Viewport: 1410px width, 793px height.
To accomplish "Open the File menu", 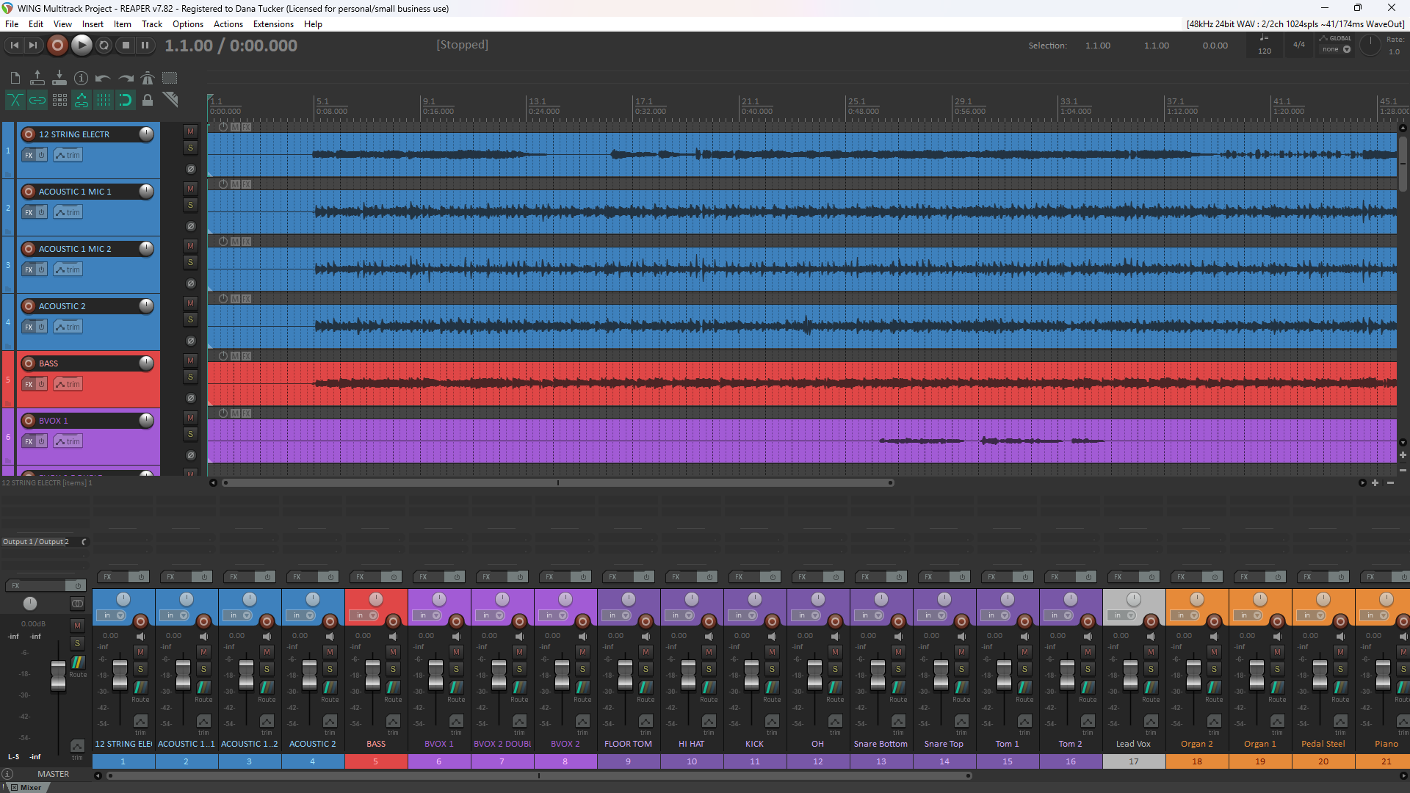I will coord(12,24).
